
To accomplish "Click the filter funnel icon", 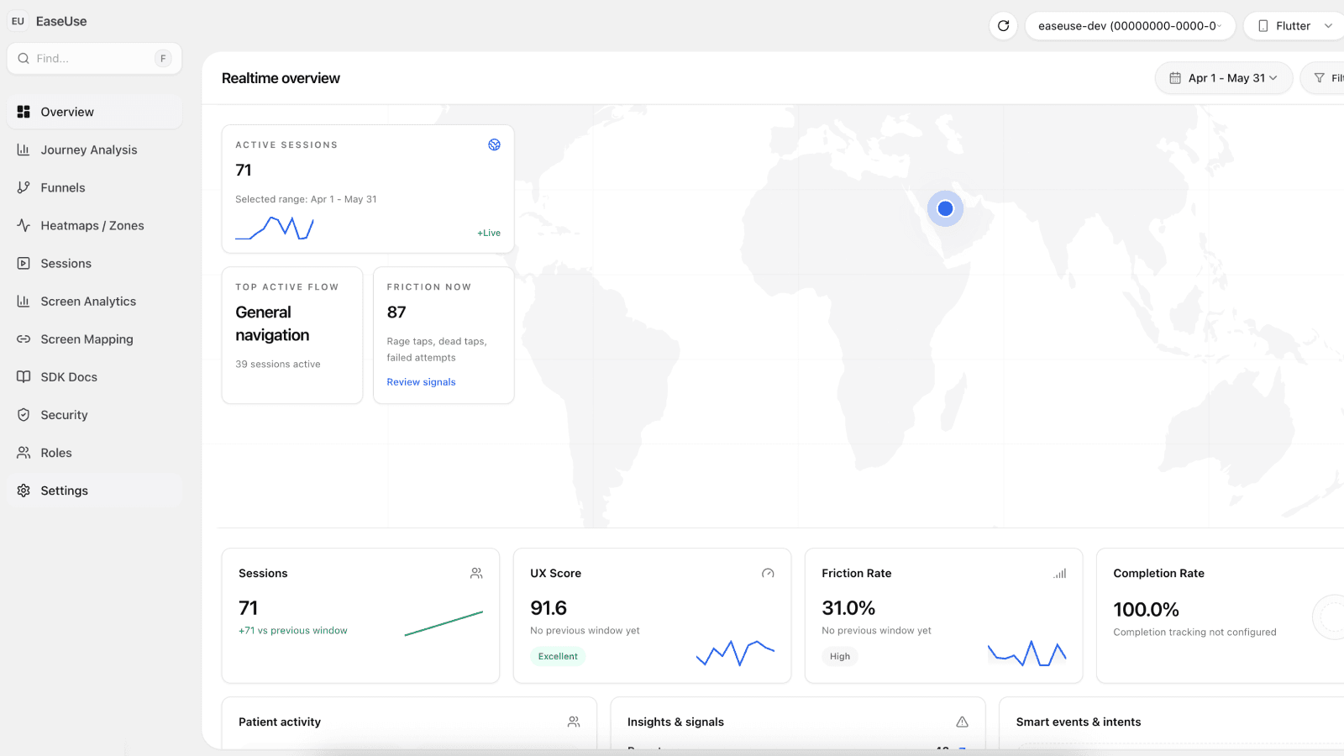I will pos(1319,78).
